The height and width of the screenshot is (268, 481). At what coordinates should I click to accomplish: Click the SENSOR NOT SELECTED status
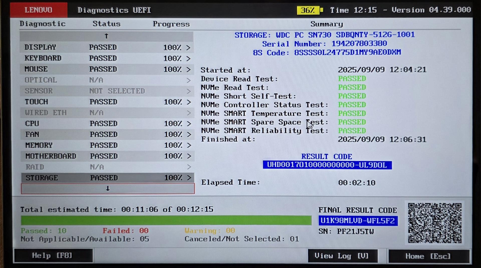(117, 91)
